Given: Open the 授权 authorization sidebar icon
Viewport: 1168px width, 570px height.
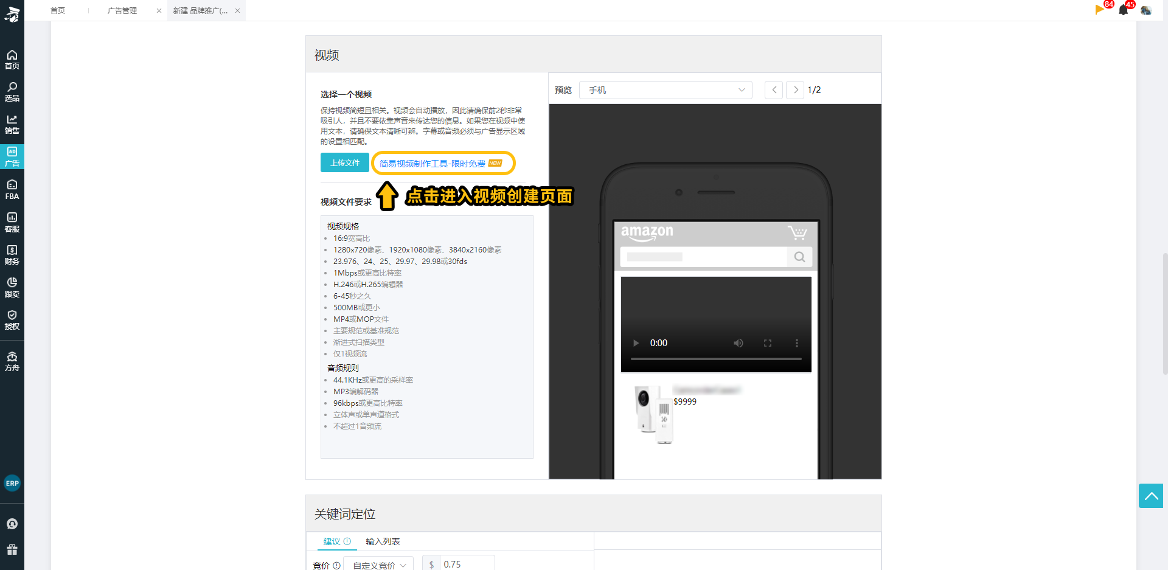Looking at the screenshot, I should [x=12, y=320].
